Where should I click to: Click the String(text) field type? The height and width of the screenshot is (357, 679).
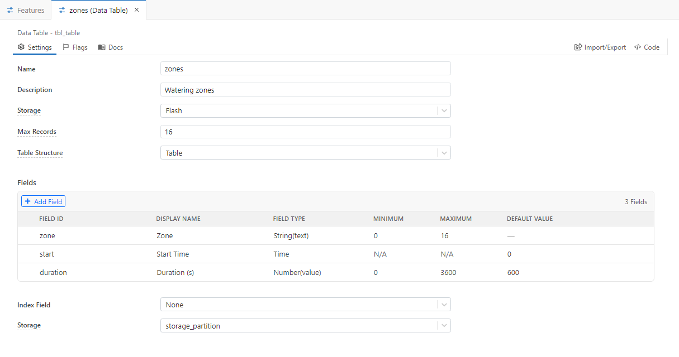pyautogui.click(x=291, y=236)
